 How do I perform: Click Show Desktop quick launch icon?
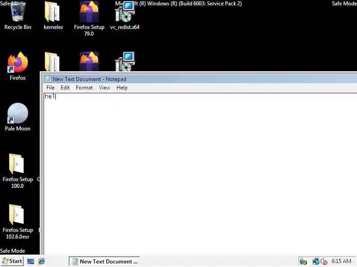pyautogui.click(x=31, y=262)
